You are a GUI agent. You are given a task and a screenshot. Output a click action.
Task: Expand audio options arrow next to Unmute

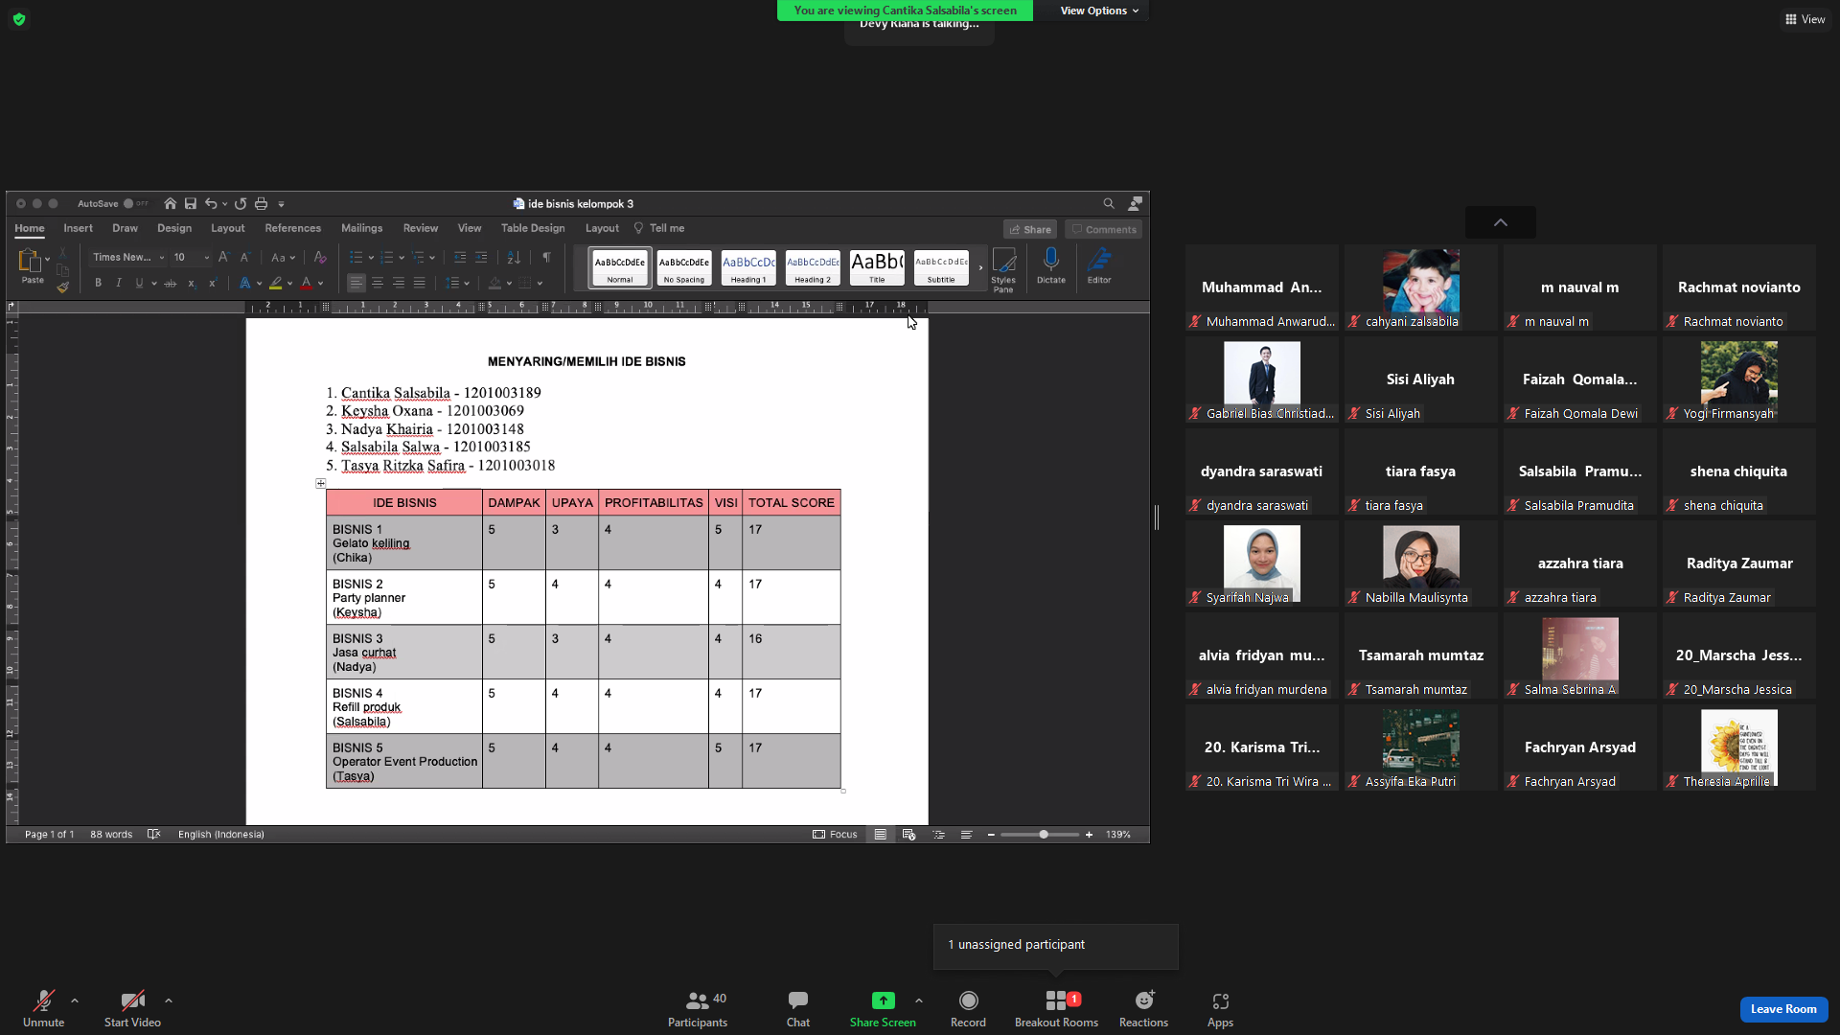point(75,1000)
